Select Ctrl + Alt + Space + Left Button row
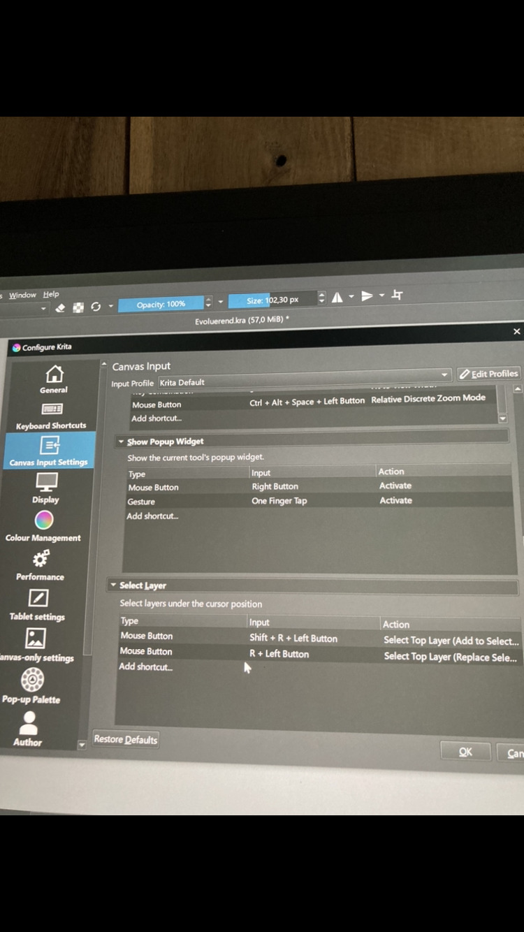 (313, 402)
